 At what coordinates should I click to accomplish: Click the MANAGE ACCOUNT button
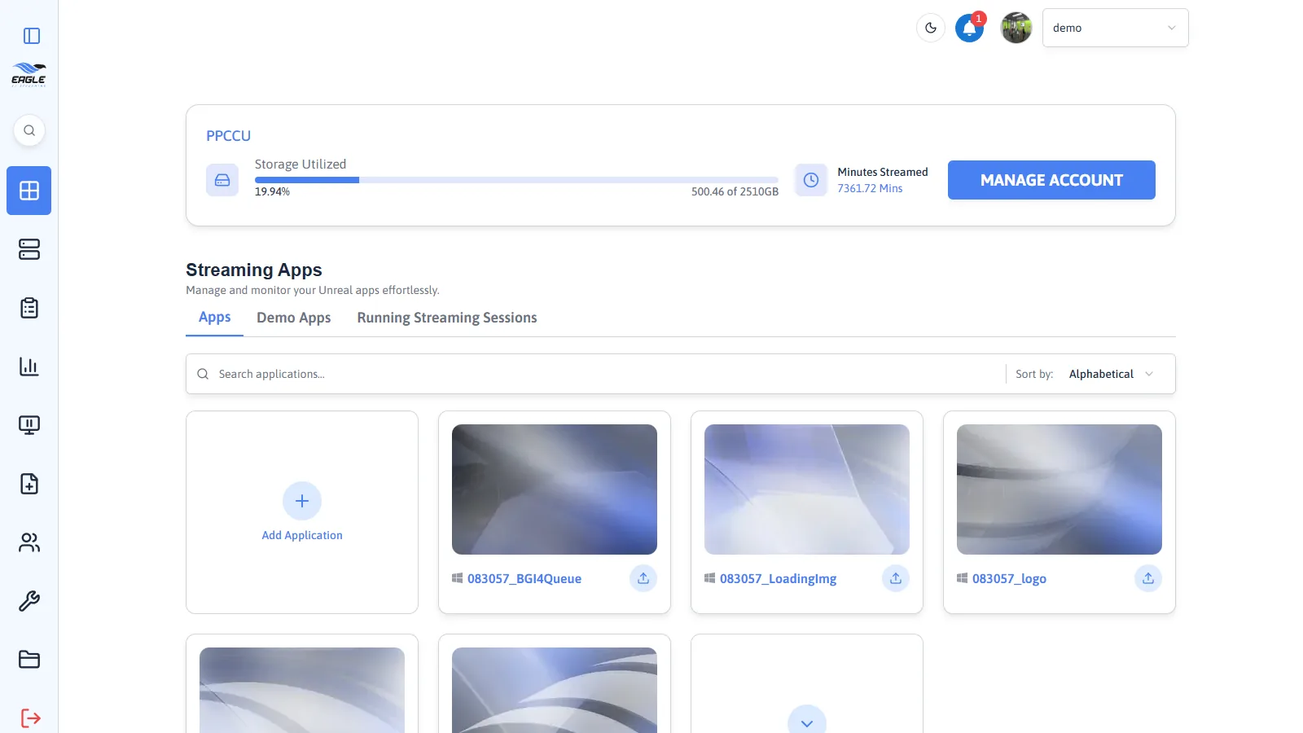click(x=1051, y=180)
